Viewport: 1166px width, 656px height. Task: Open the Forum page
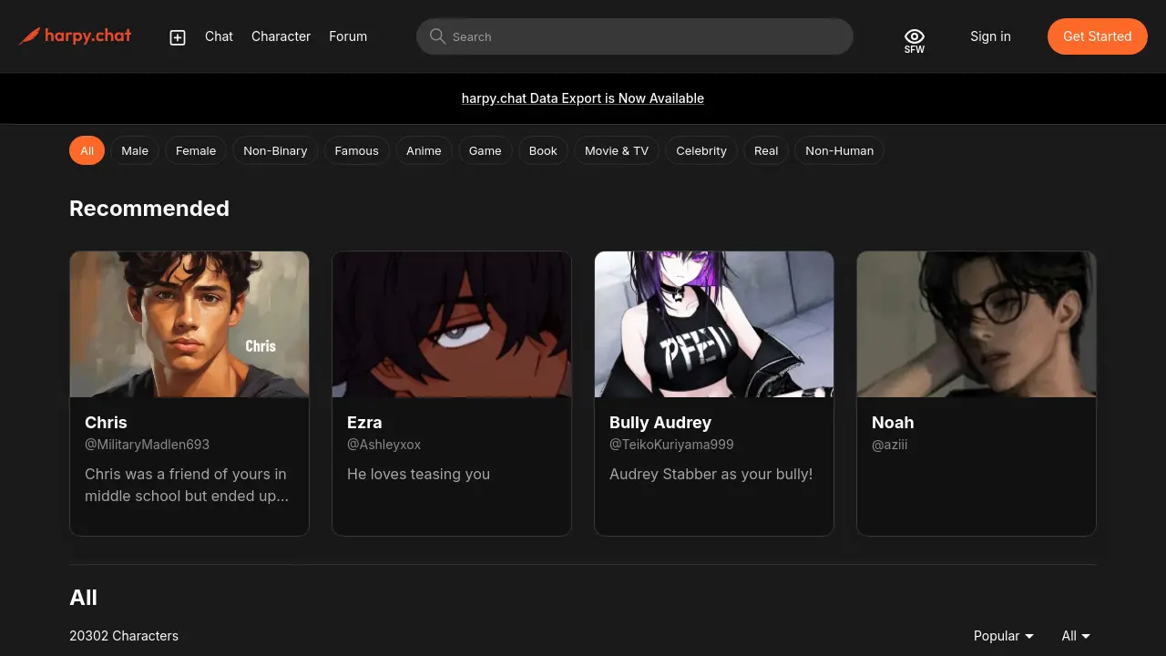[x=348, y=36]
